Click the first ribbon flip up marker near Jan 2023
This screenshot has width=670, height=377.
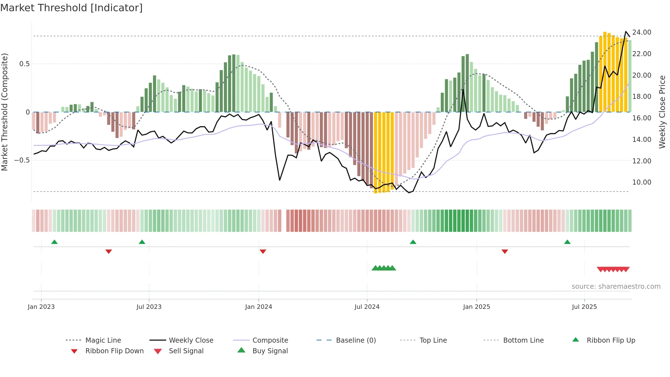pyautogui.click(x=54, y=242)
